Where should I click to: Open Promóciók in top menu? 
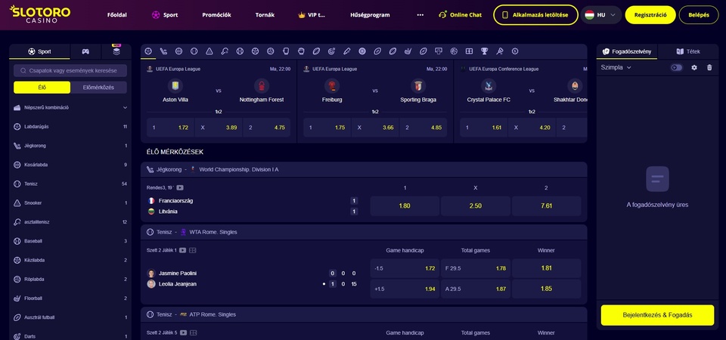click(217, 15)
